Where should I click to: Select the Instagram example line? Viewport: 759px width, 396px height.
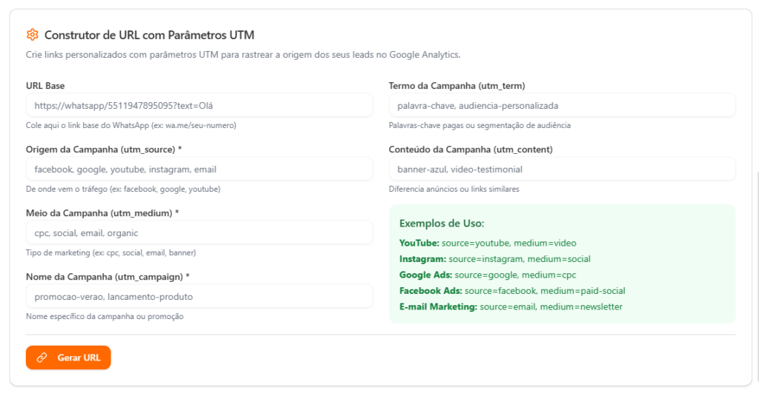(494, 259)
